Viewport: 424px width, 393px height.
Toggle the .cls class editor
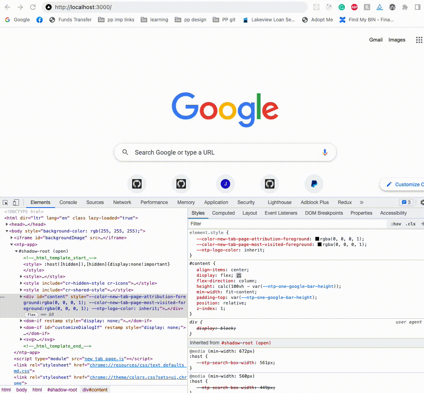(410, 224)
